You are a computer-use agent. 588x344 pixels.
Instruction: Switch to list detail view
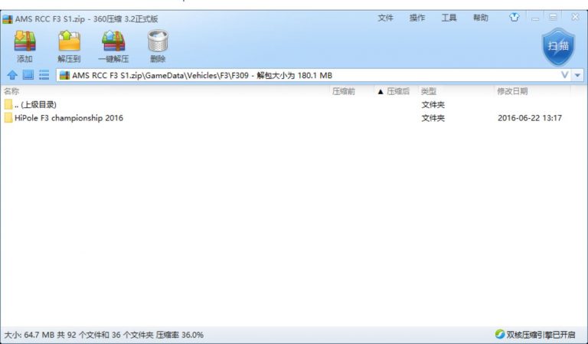44,75
